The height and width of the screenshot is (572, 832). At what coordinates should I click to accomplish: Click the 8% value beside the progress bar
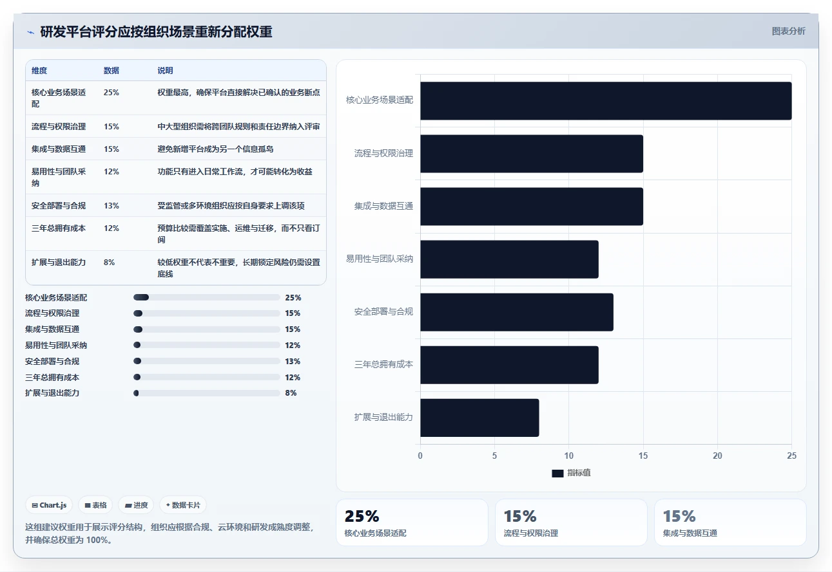pyautogui.click(x=291, y=393)
